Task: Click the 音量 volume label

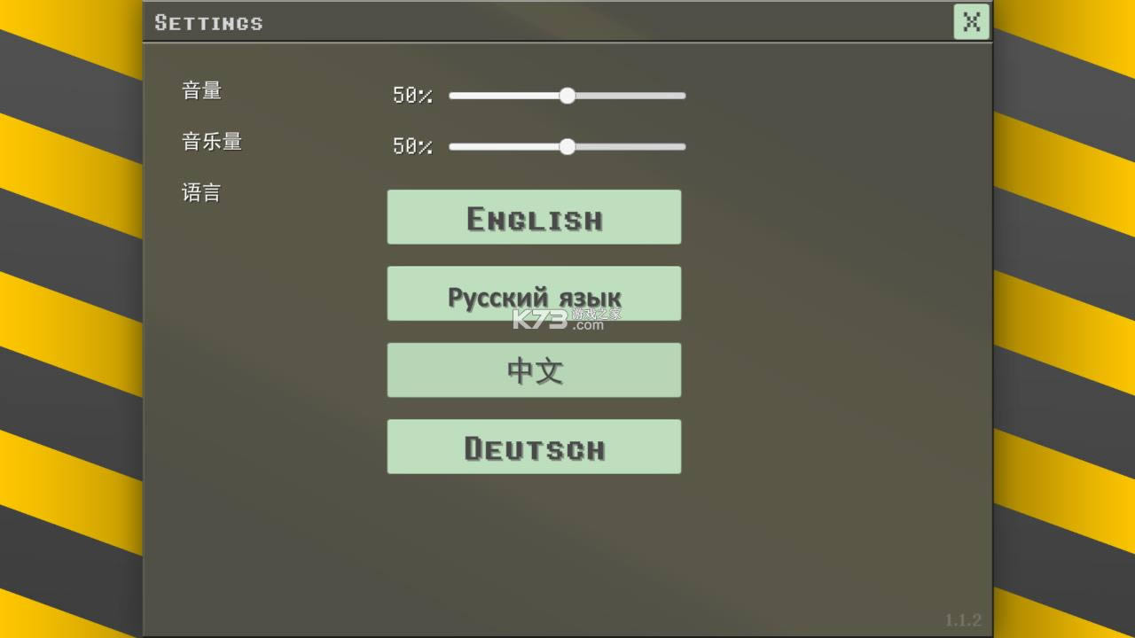Action: [x=200, y=91]
